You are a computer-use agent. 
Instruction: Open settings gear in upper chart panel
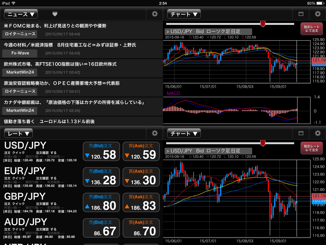[317, 14]
